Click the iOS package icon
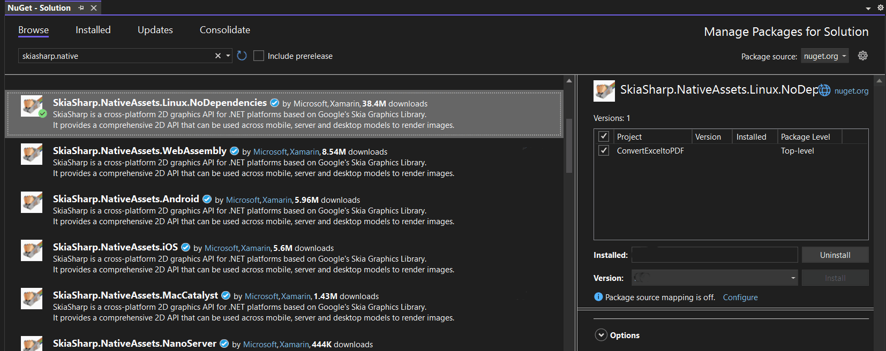 coord(32,250)
